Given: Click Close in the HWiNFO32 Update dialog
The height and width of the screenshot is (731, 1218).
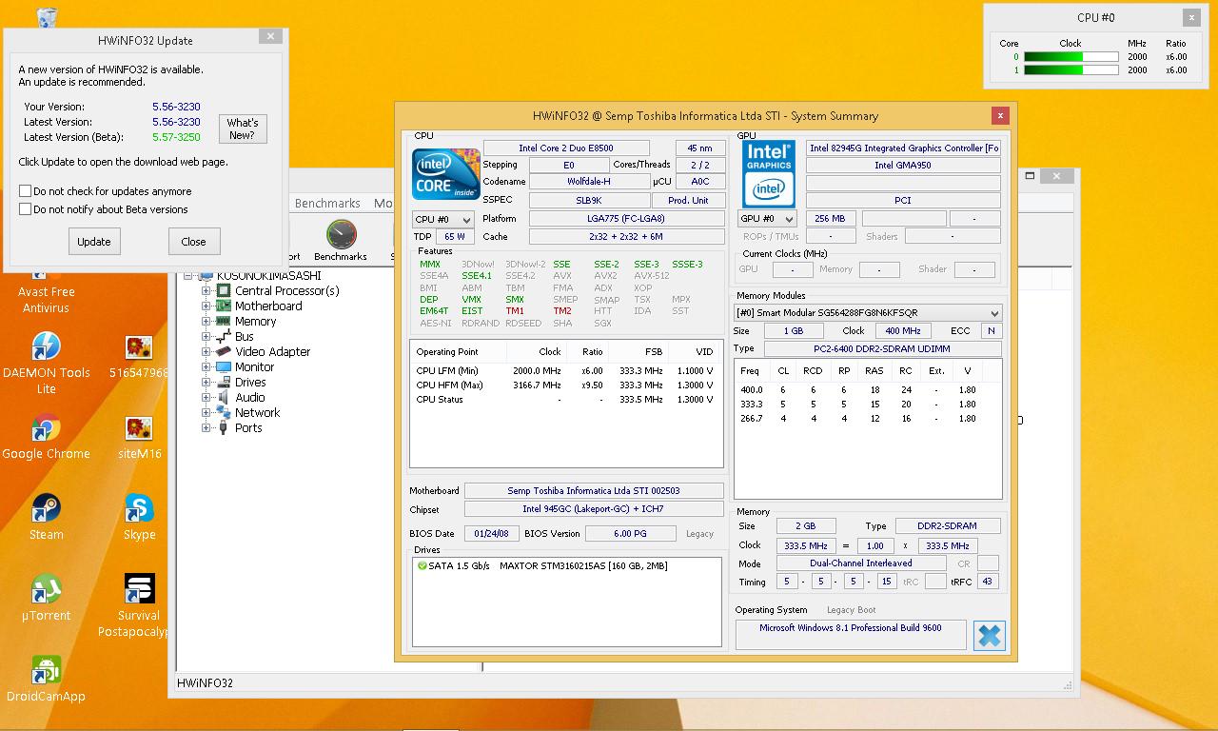Looking at the screenshot, I should pyautogui.click(x=194, y=242).
